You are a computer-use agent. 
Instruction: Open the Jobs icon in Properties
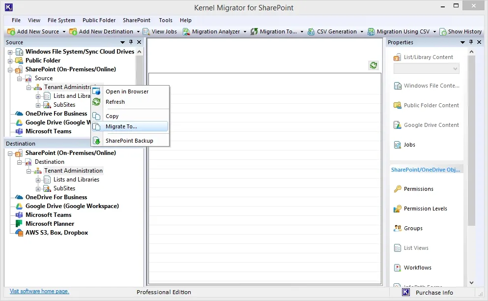point(398,145)
